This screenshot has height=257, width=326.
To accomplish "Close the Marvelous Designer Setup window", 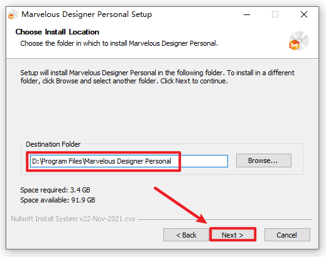I will coord(304,14).
